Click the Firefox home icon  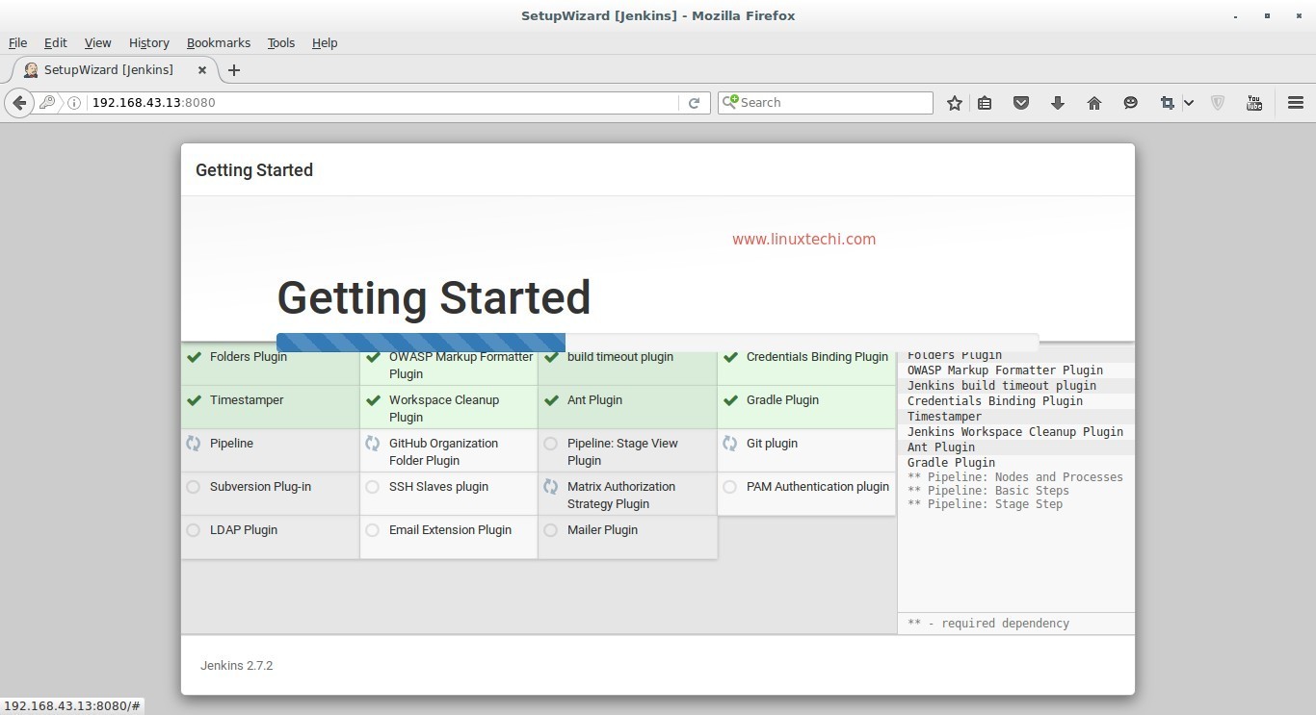pos(1094,102)
